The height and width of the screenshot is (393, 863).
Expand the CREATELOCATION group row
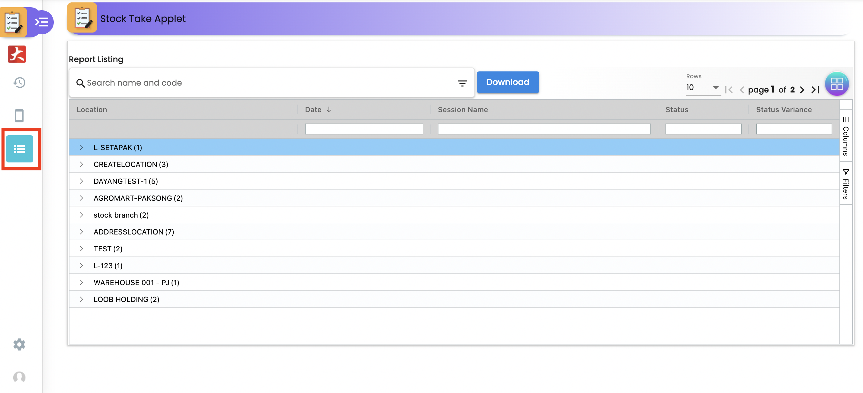click(82, 164)
